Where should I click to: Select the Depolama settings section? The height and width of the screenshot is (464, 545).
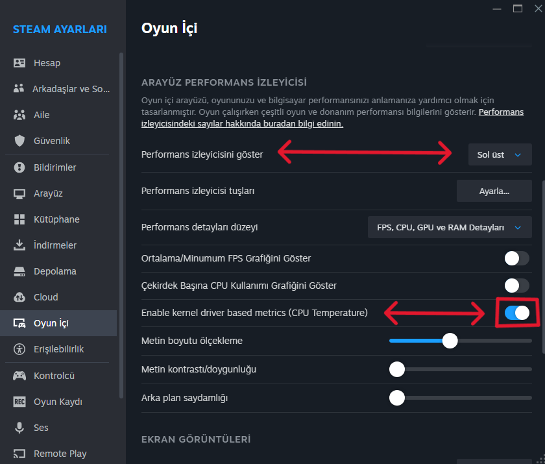58,271
